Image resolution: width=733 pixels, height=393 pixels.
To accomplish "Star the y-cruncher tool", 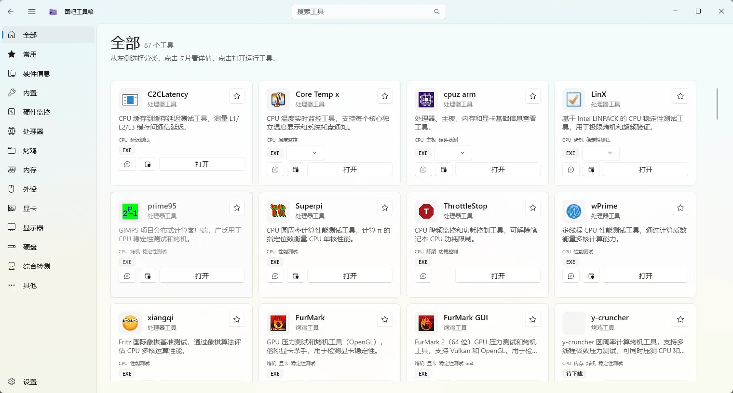I will click(680, 319).
